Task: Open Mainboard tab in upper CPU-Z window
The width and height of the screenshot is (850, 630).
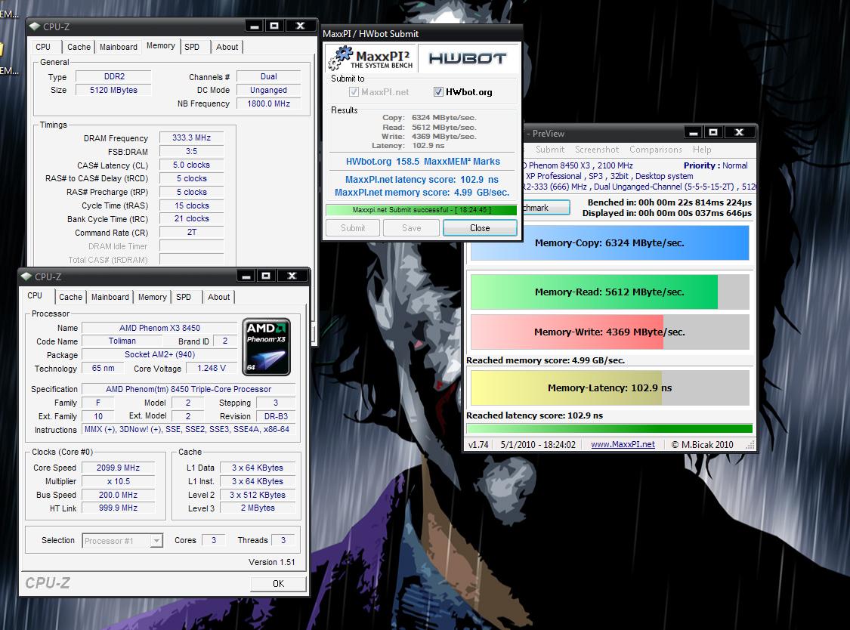Action: pyautogui.click(x=118, y=47)
